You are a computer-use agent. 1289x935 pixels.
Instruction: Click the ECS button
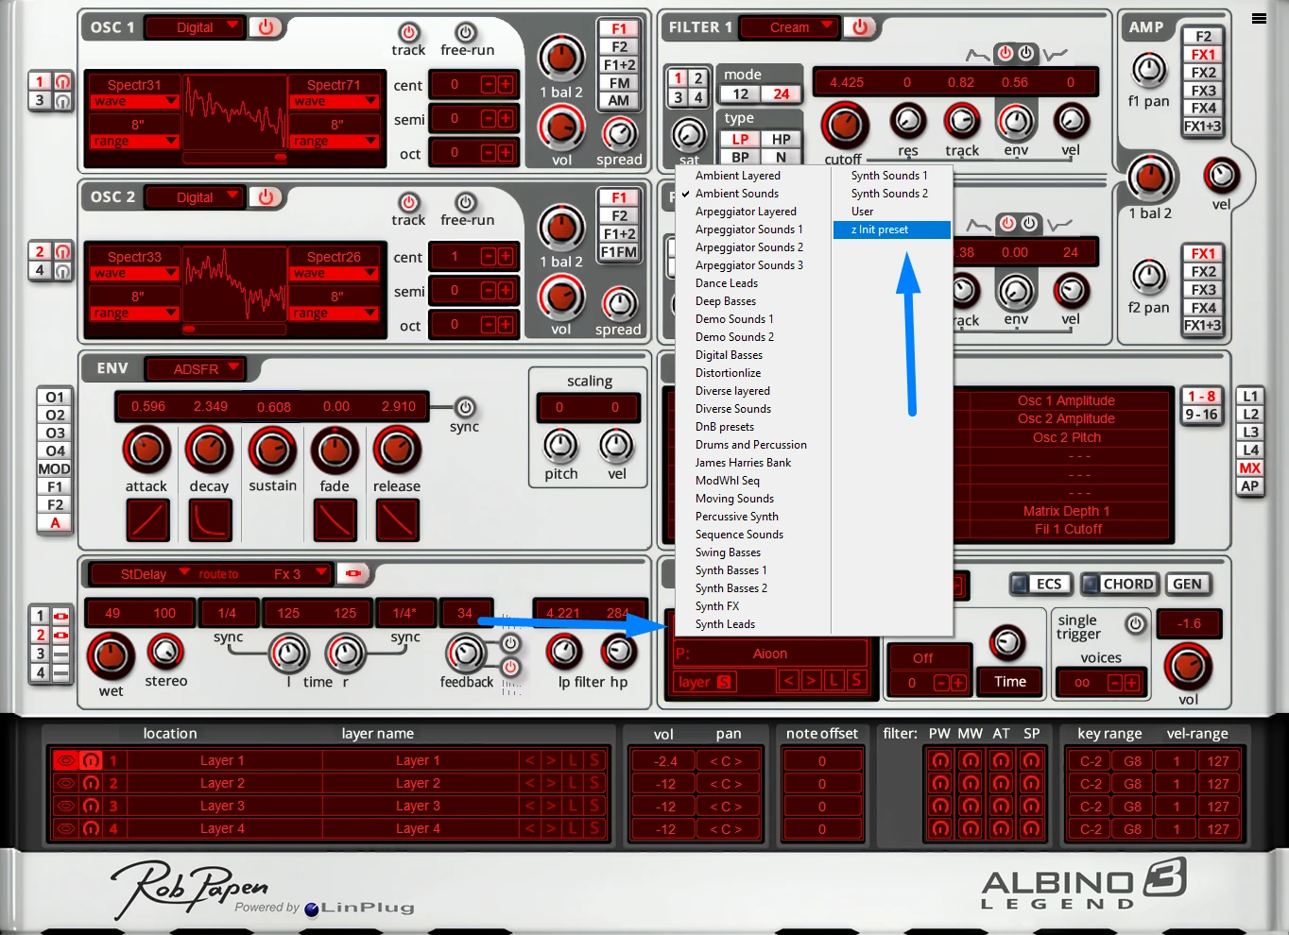[1040, 584]
